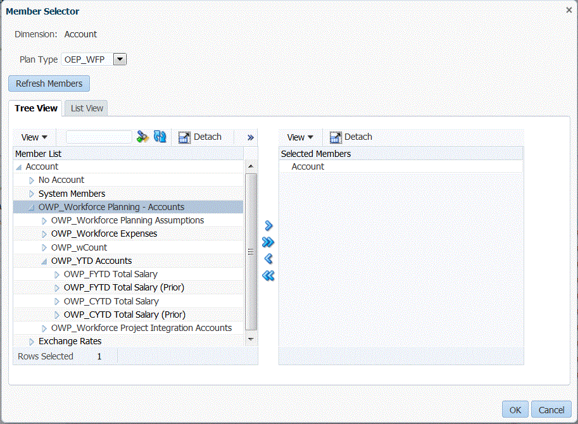The image size is (578, 424).
Task: Click the Add All double arrow icon
Action: pyautogui.click(x=268, y=242)
